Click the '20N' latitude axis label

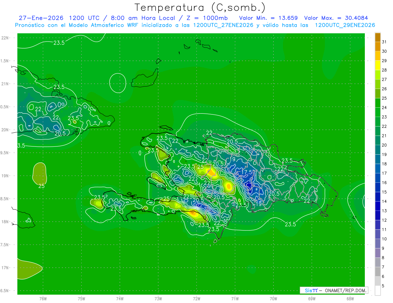5,130
